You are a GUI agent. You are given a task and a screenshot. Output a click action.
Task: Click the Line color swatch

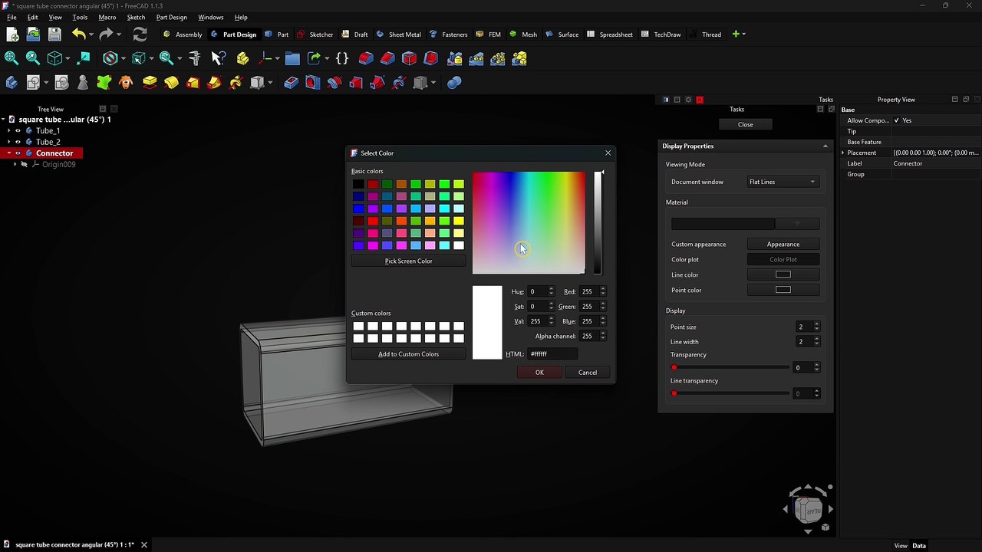(x=783, y=274)
